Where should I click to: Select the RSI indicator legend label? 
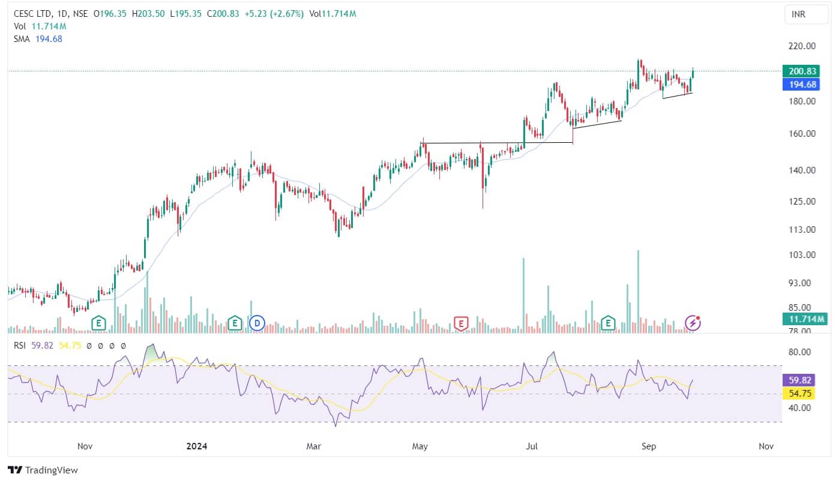tap(20, 346)
